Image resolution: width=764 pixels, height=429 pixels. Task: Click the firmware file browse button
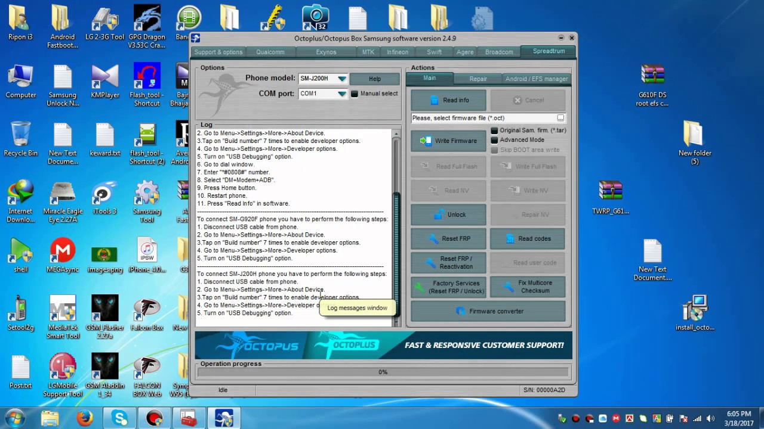560,118
